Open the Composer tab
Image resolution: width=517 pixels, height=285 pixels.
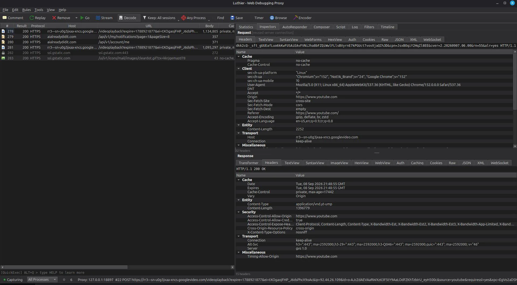(322, 27)
